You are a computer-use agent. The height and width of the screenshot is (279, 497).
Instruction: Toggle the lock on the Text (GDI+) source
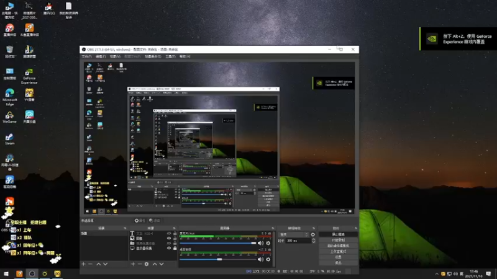pyautogui.click(x=175, y=234)
